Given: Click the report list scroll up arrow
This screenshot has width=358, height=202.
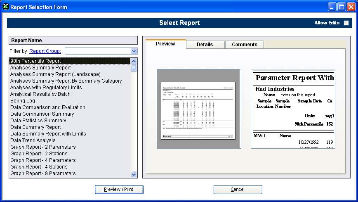Looking at the screenshot, I should coord(134,61).
